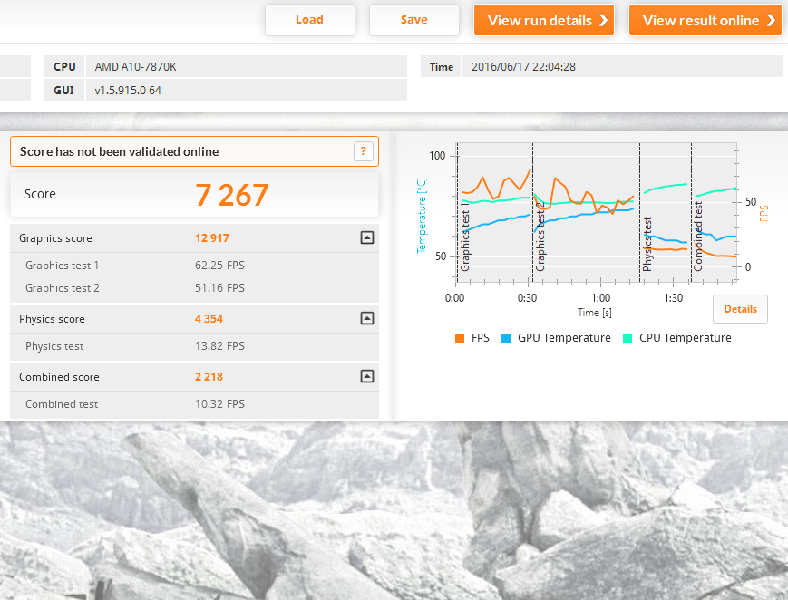Click the Details button under the chart
Viewport: 788px width, 600px height.
click(x=740, y=309)
